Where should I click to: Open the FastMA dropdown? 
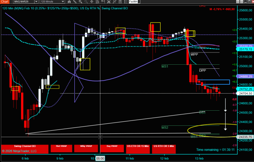(134, 2)
